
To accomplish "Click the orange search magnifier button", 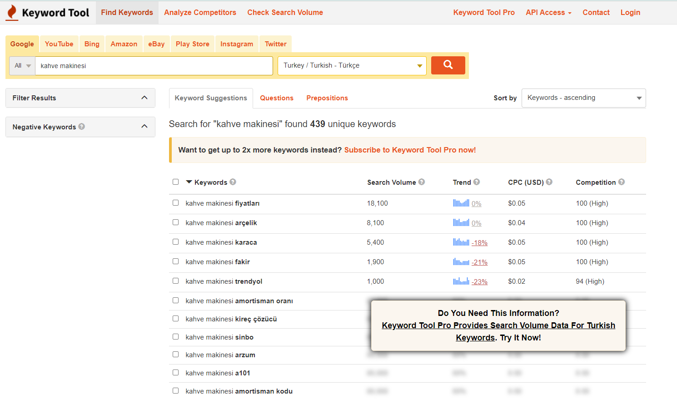I will pos(448,65).
